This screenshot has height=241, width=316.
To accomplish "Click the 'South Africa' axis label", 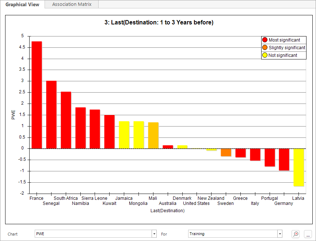I will (x=65, y=198).
